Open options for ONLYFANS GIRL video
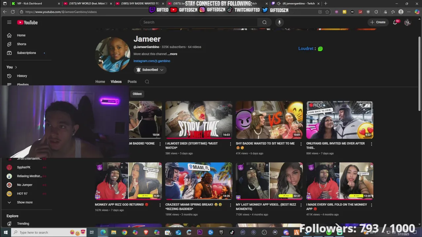Viewport: 422px width, 237px height. pyautogui.click(x=371, y=144)
